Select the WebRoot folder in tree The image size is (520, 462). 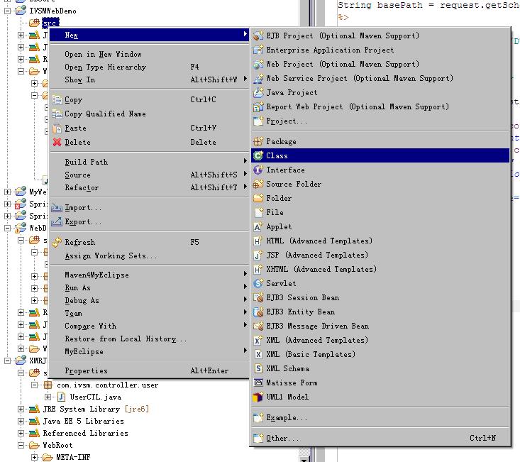pyautogui.click(x=57, y=445)
